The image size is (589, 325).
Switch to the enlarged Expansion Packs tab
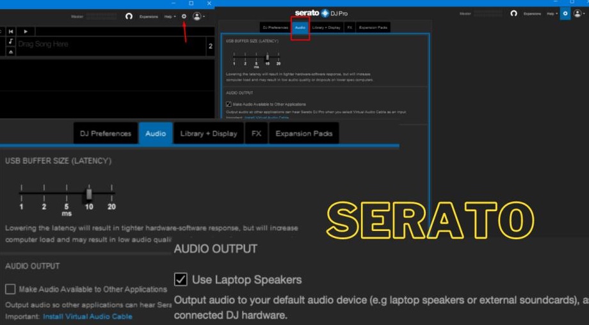click(304, 134)
